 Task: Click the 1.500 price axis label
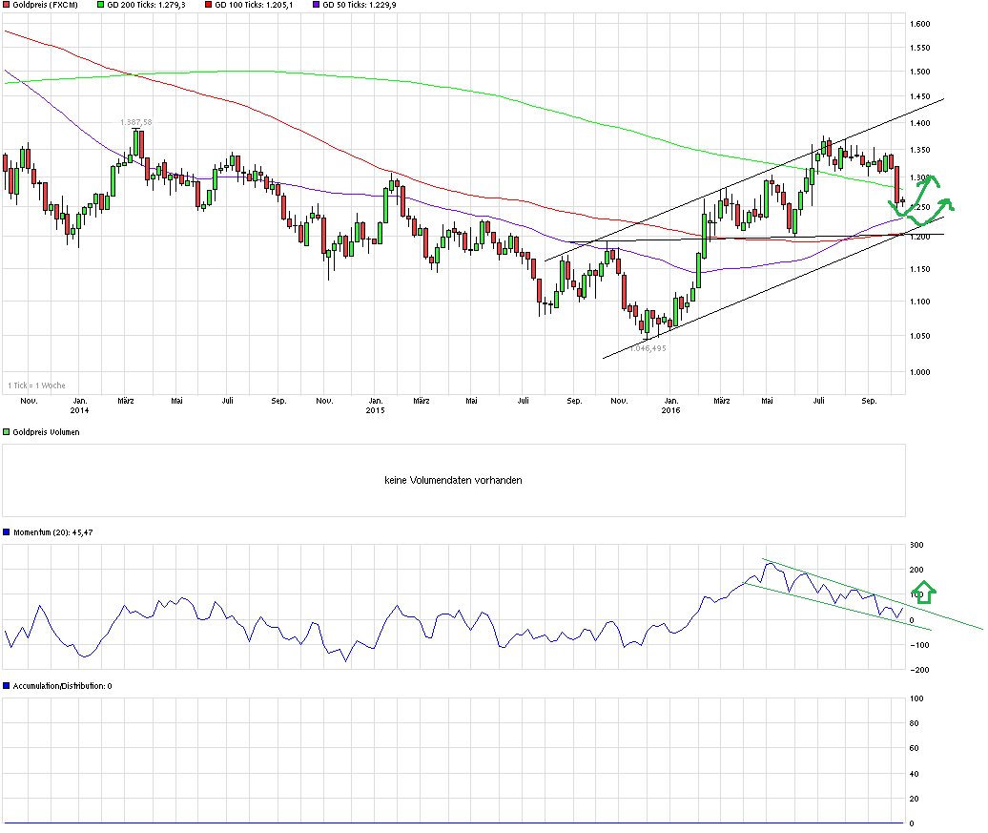920,72
